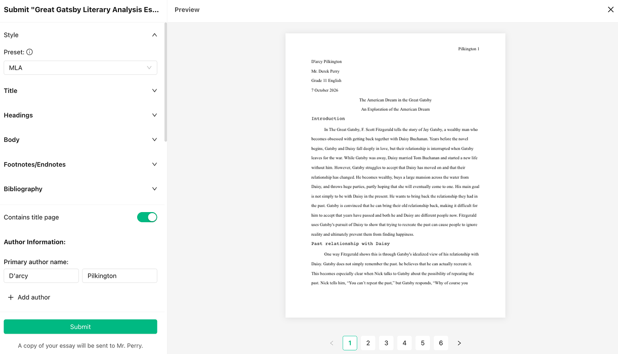
Task: Click the last name field containing Pilkington
Action: coord(119,276)
